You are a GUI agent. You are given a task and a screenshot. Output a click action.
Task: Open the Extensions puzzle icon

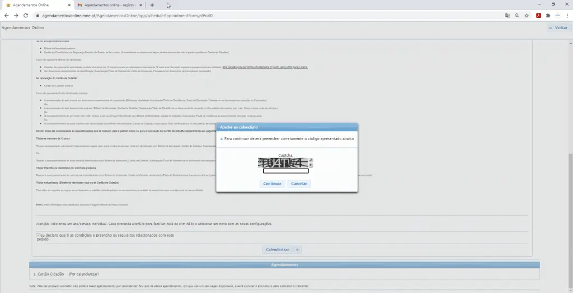point(548,16)
